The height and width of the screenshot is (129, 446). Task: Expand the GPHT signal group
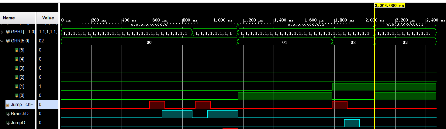(2, 32)
